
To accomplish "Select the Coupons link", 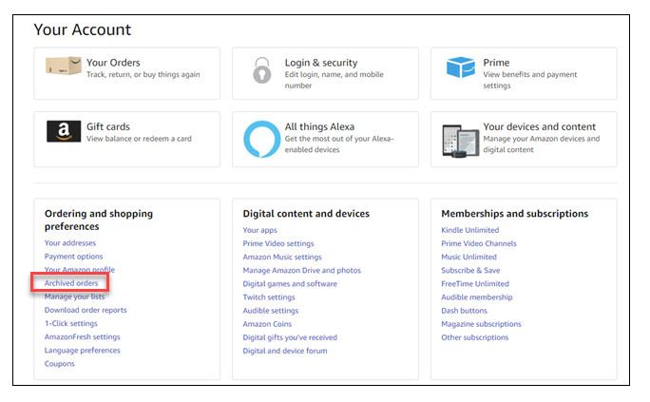I will tap(60, 364).
